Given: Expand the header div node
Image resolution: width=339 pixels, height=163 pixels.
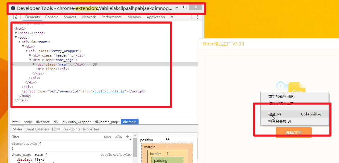Looking at the screenshot, I should 30,55.
